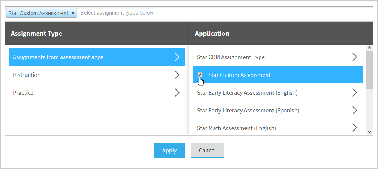The width and height of the screenshot is (378, 169).
Task: Open Star Math Assessment (English)
Action: coord(278,128)
